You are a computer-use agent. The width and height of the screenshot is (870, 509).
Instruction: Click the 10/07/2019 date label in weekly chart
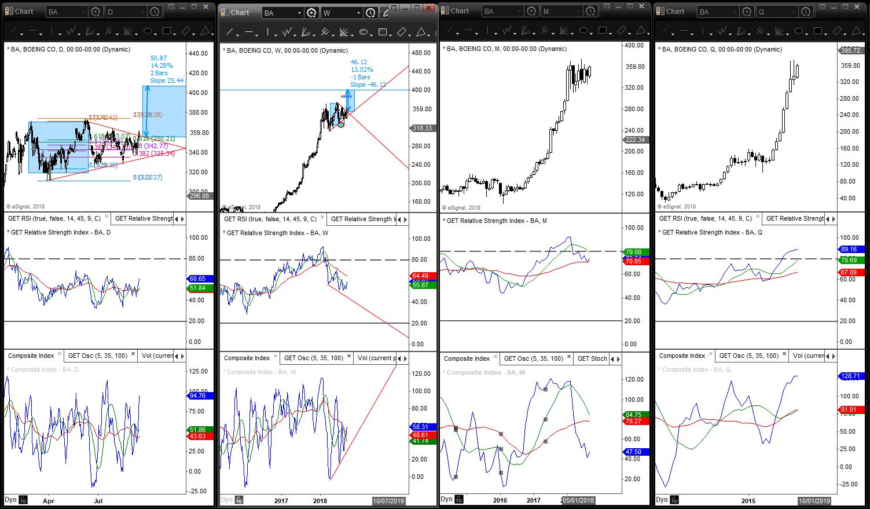[389, 501]
